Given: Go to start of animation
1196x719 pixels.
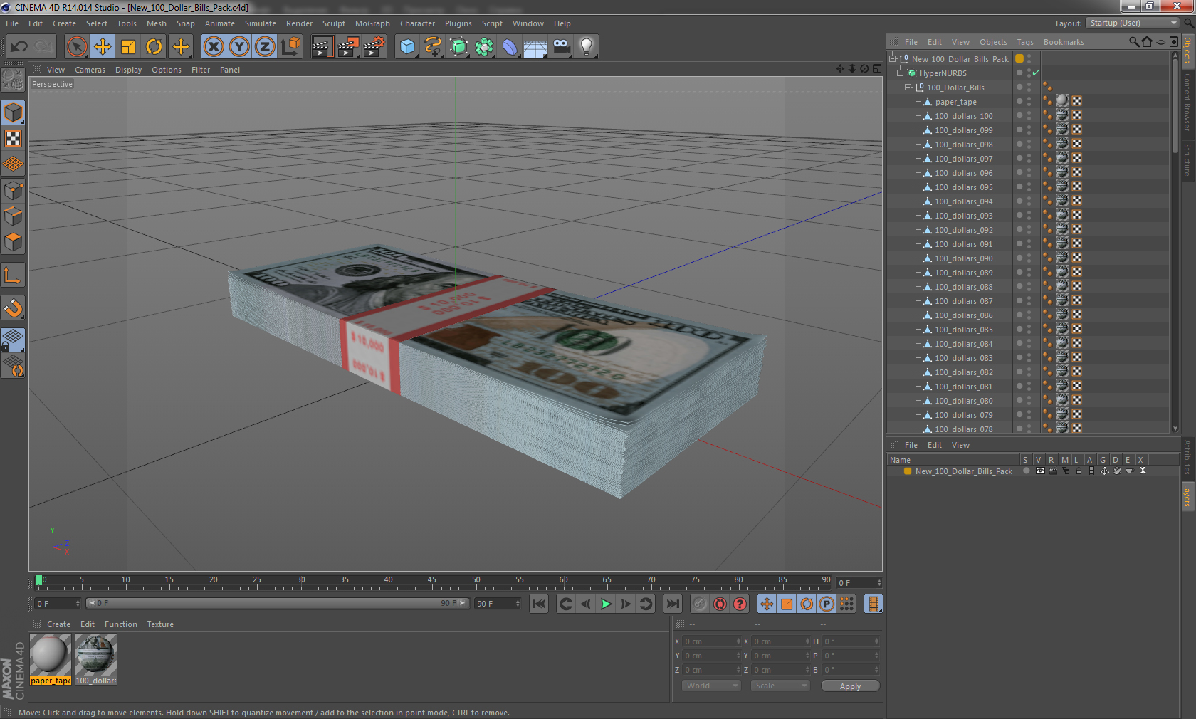Looking at the screenshot, I should click(539, 604).
